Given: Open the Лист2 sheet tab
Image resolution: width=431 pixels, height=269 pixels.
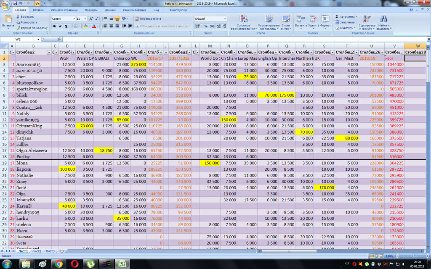Looking at the screenshot, I should [x=37, y=251].
